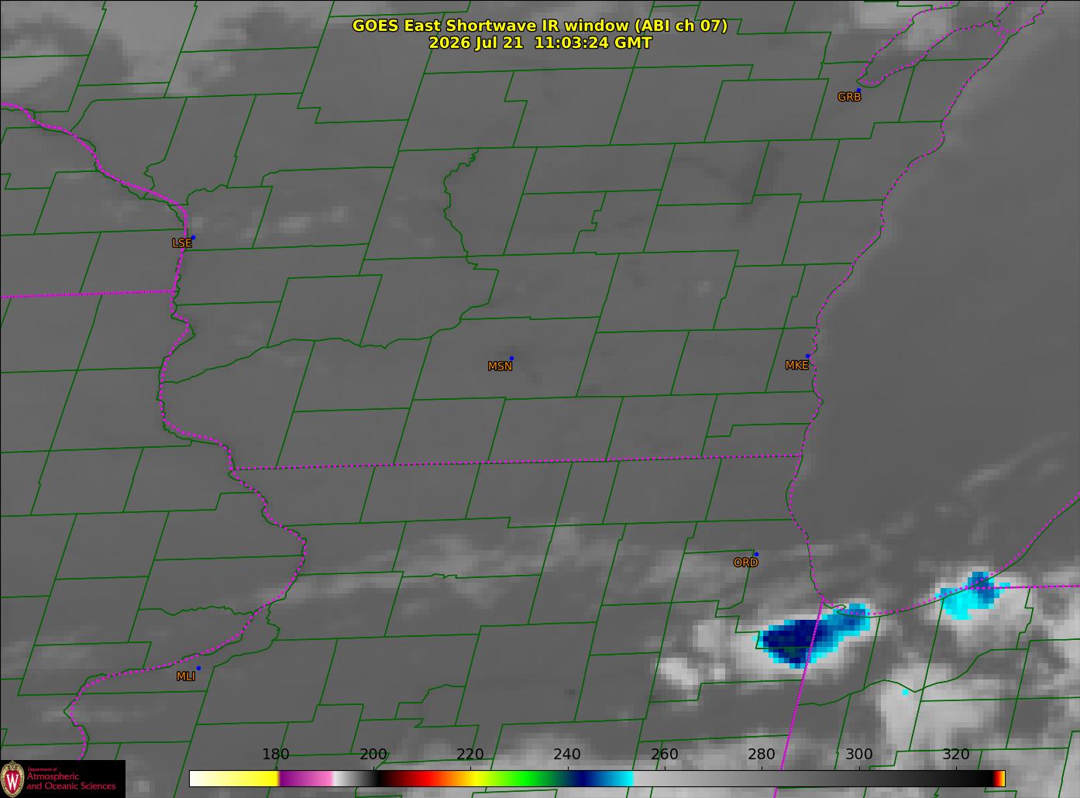Click the GRB station marker dot
This screenshot has width=1080, height=798.
point(858,91)
